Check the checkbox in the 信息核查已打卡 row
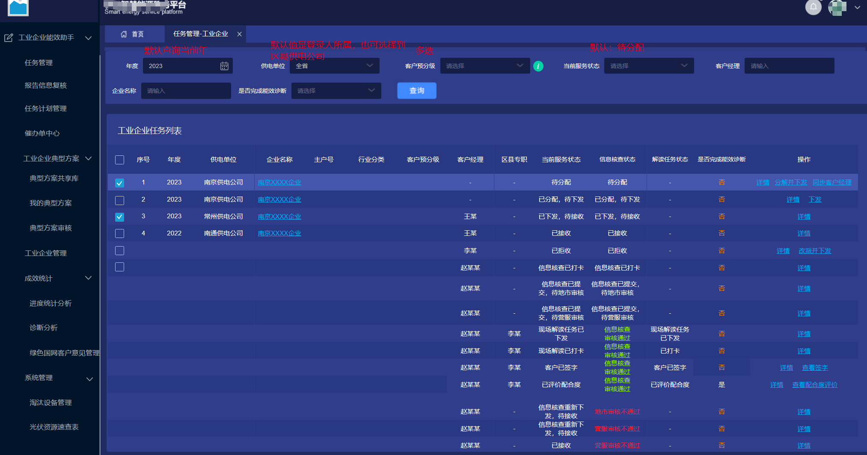The image size is (867, 455). point(120,267)
